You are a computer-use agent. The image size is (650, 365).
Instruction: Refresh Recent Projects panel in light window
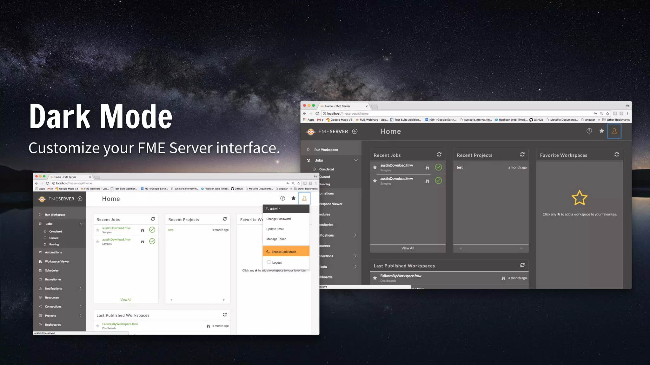(x=225, y=219)
